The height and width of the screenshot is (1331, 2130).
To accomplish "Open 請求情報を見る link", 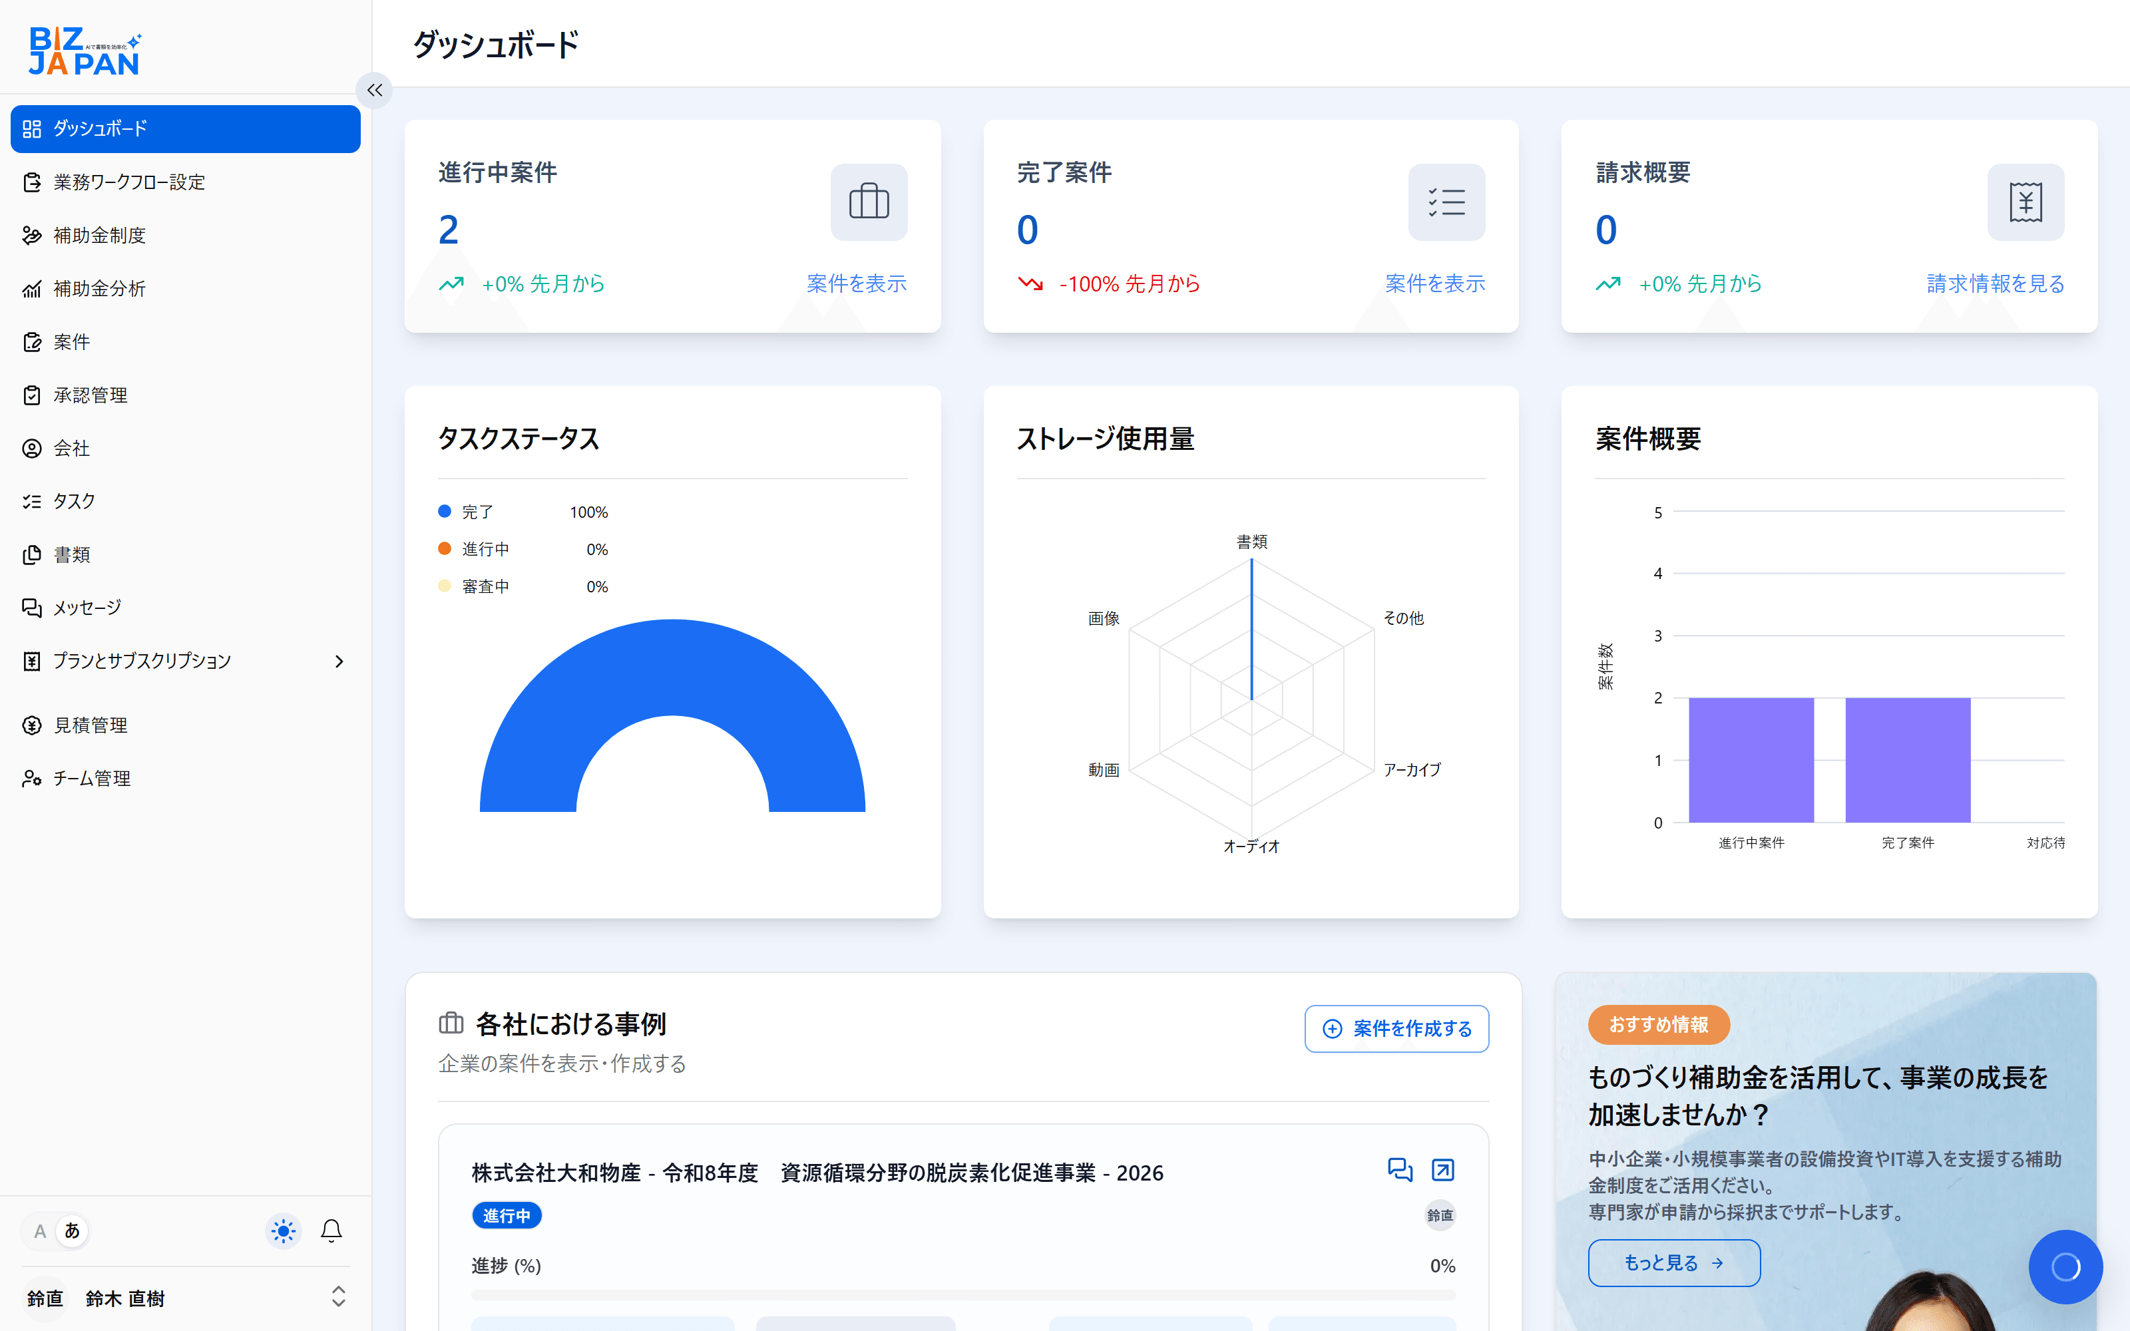I will coord(1996,284).
